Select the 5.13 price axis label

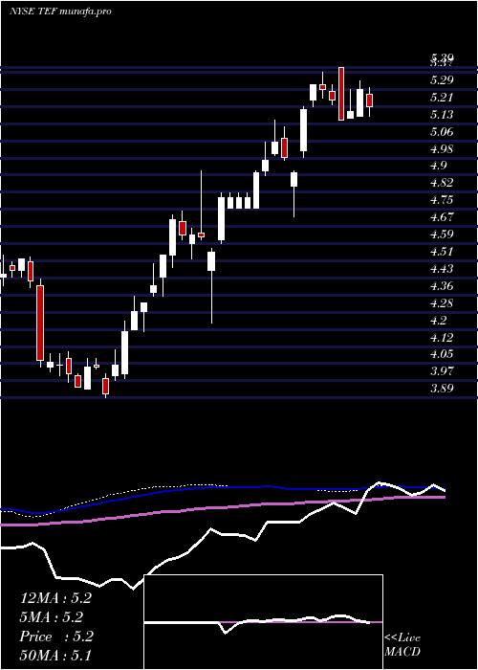[x=442, y=114]
